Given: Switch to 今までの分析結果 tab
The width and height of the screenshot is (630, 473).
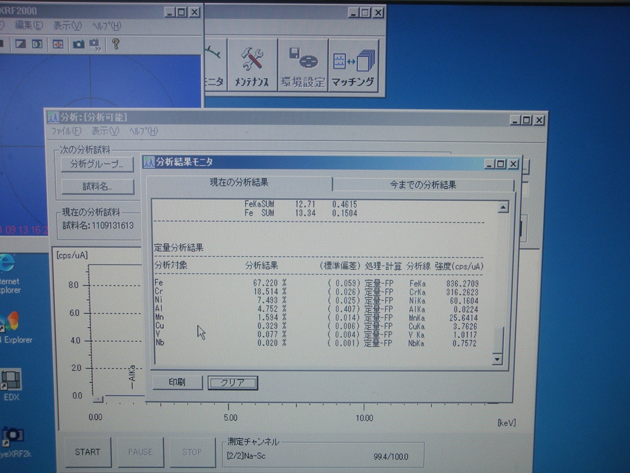Looking at the screenshot, I should (x=423, y=184).
